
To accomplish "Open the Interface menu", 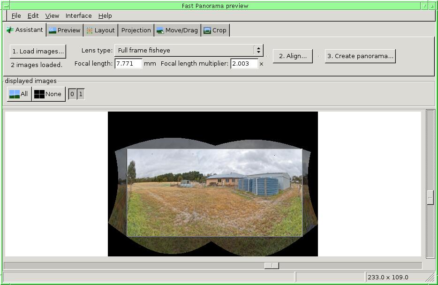I will [78, 15].
